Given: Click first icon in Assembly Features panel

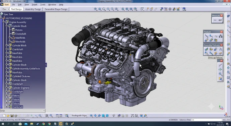Looking at the screenshot, I should pyautogui.click(x=207, y=49).
